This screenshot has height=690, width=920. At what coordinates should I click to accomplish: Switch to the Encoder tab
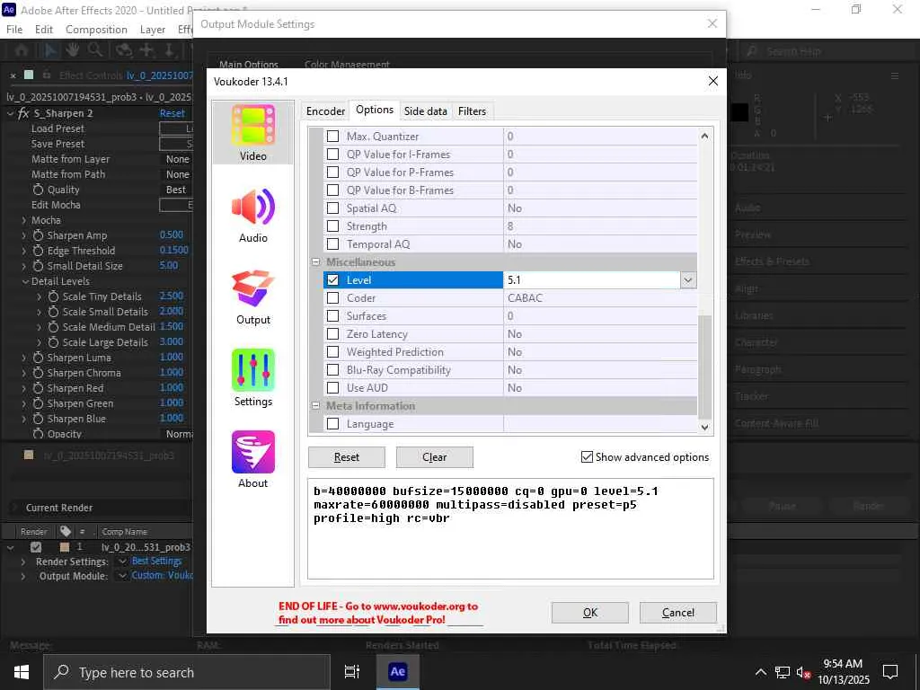(325, 111)
